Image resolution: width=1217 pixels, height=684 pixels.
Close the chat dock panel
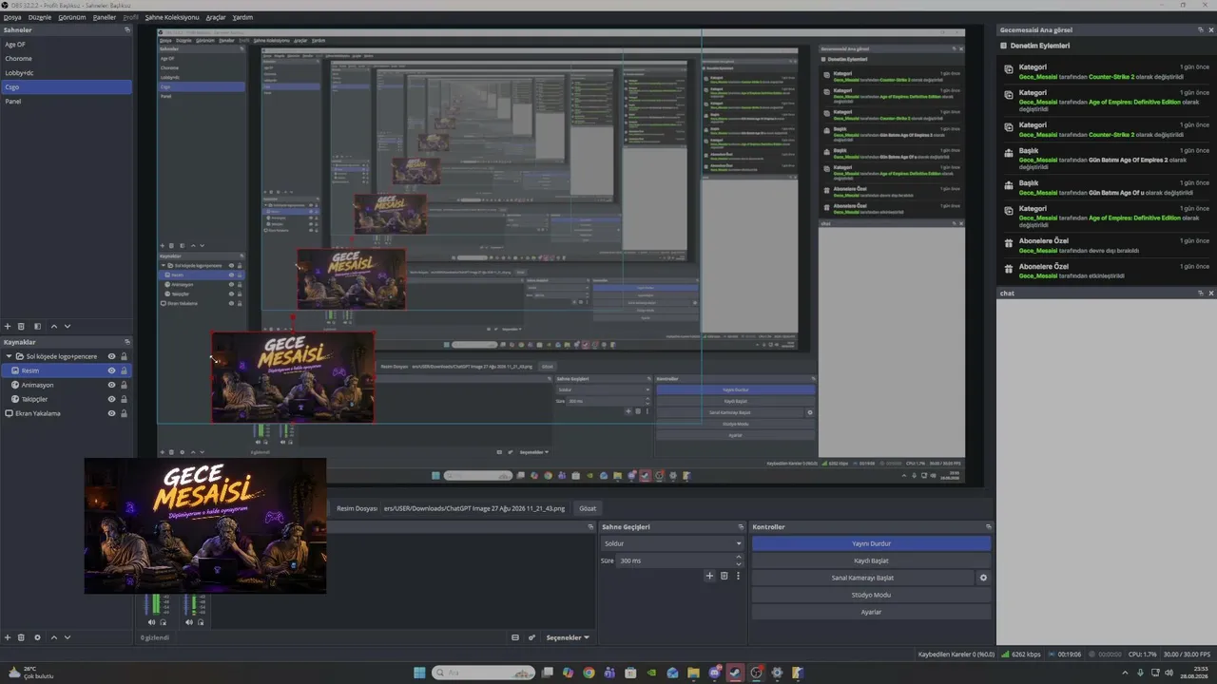tap(1211, 293)
